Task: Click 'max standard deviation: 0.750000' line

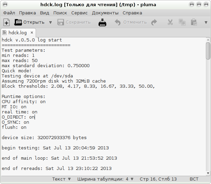Action: pos(46,66)
